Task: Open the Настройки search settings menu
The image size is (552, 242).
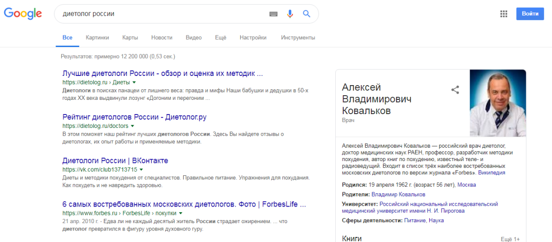Action: (x=253, y=38)
